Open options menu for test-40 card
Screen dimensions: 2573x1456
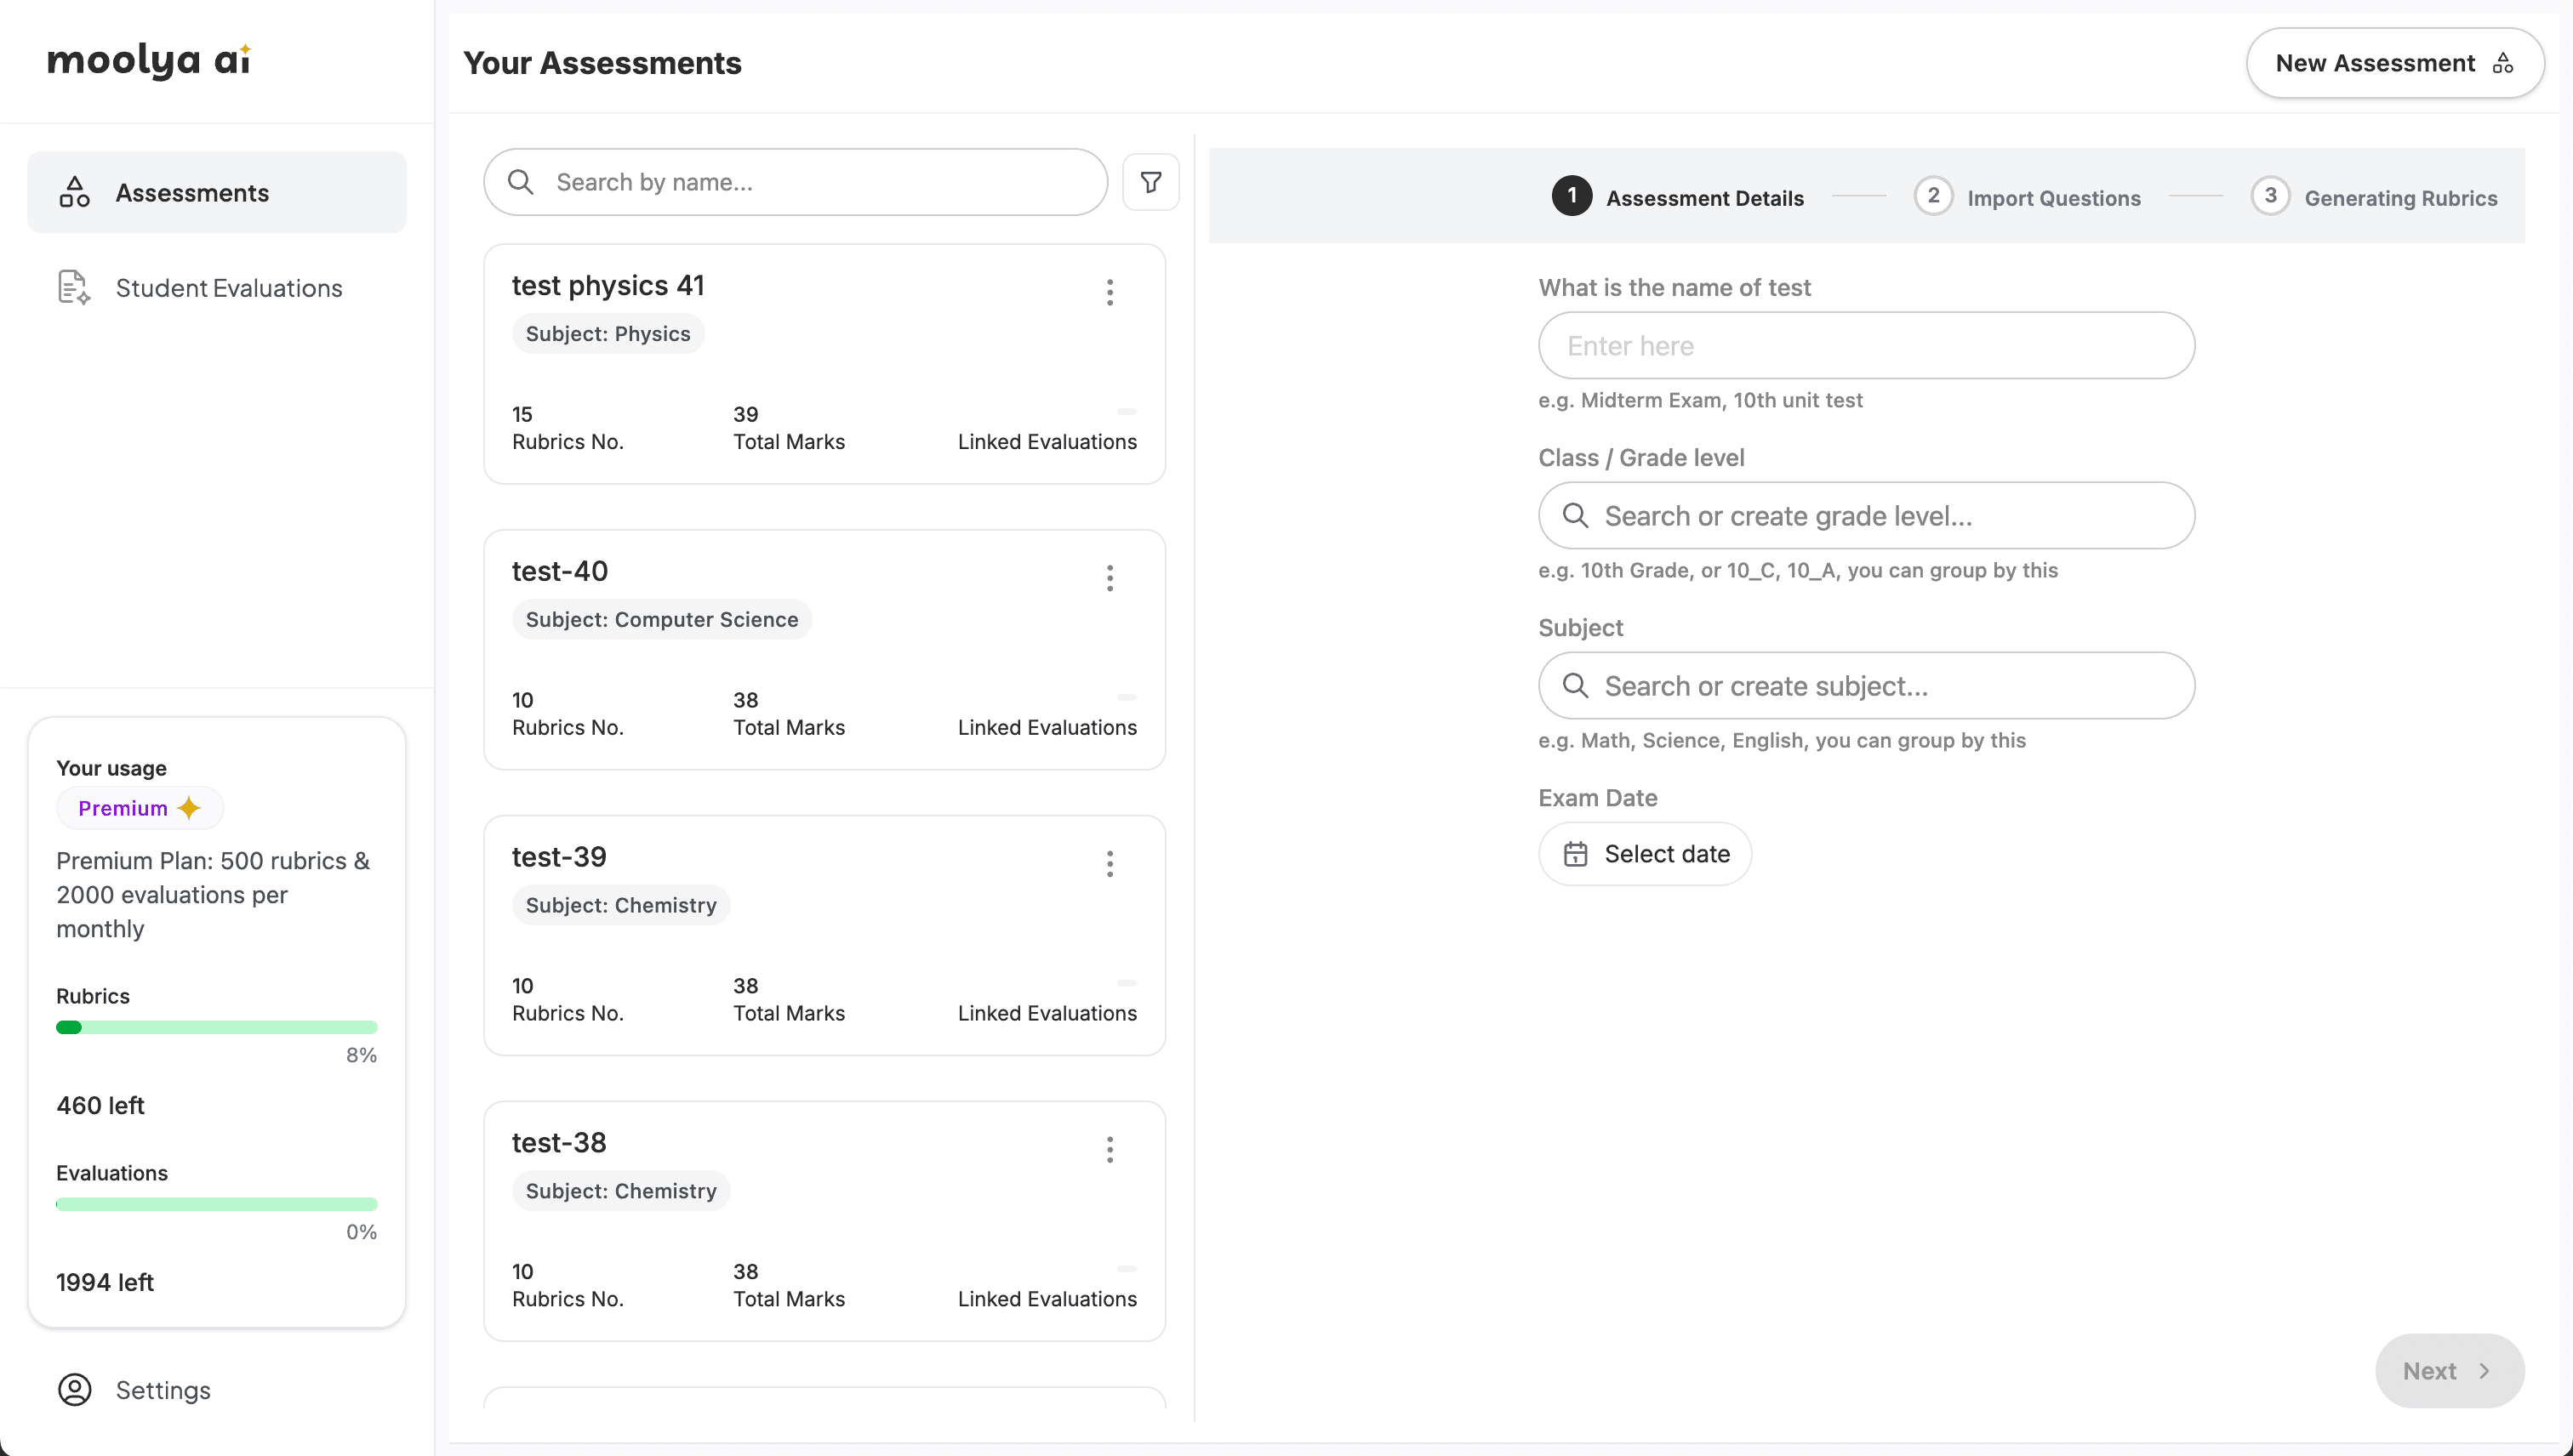(1110, 578)
